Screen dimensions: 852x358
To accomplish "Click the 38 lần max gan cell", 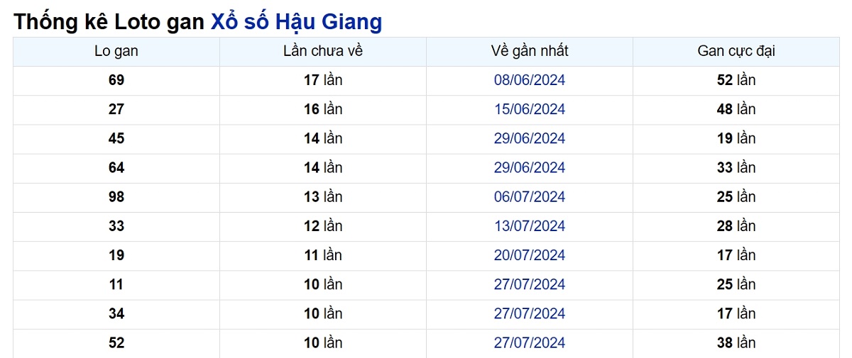I will pos(736,342).
